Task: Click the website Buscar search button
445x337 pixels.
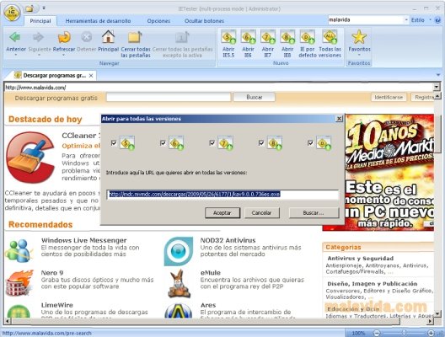Action: point(254,97)
